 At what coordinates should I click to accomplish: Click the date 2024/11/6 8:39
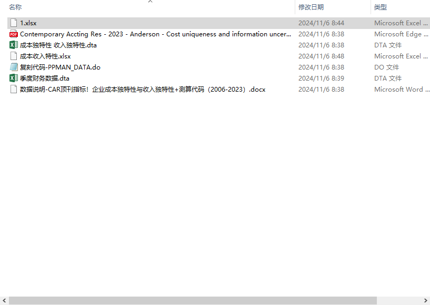[321, 78]
